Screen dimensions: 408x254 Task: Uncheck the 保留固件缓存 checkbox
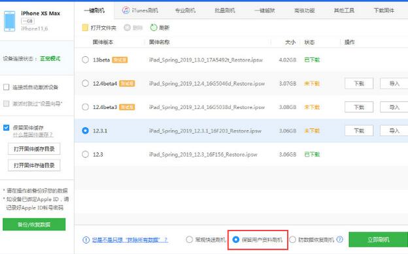pyautogui.click(x=7, y=127)
